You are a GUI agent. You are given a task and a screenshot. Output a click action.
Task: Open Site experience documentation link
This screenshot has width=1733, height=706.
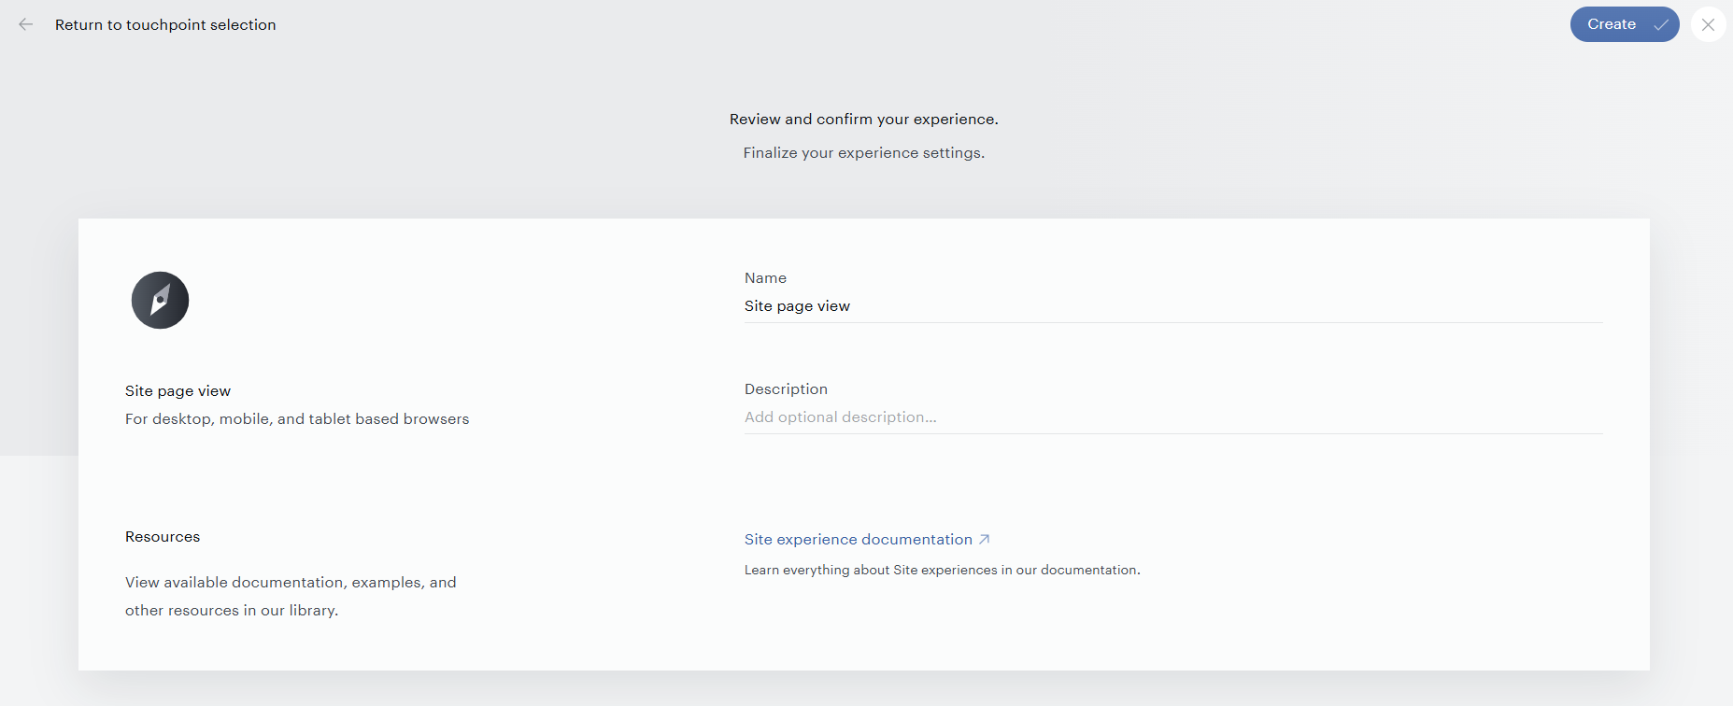(x=859, y=540)
